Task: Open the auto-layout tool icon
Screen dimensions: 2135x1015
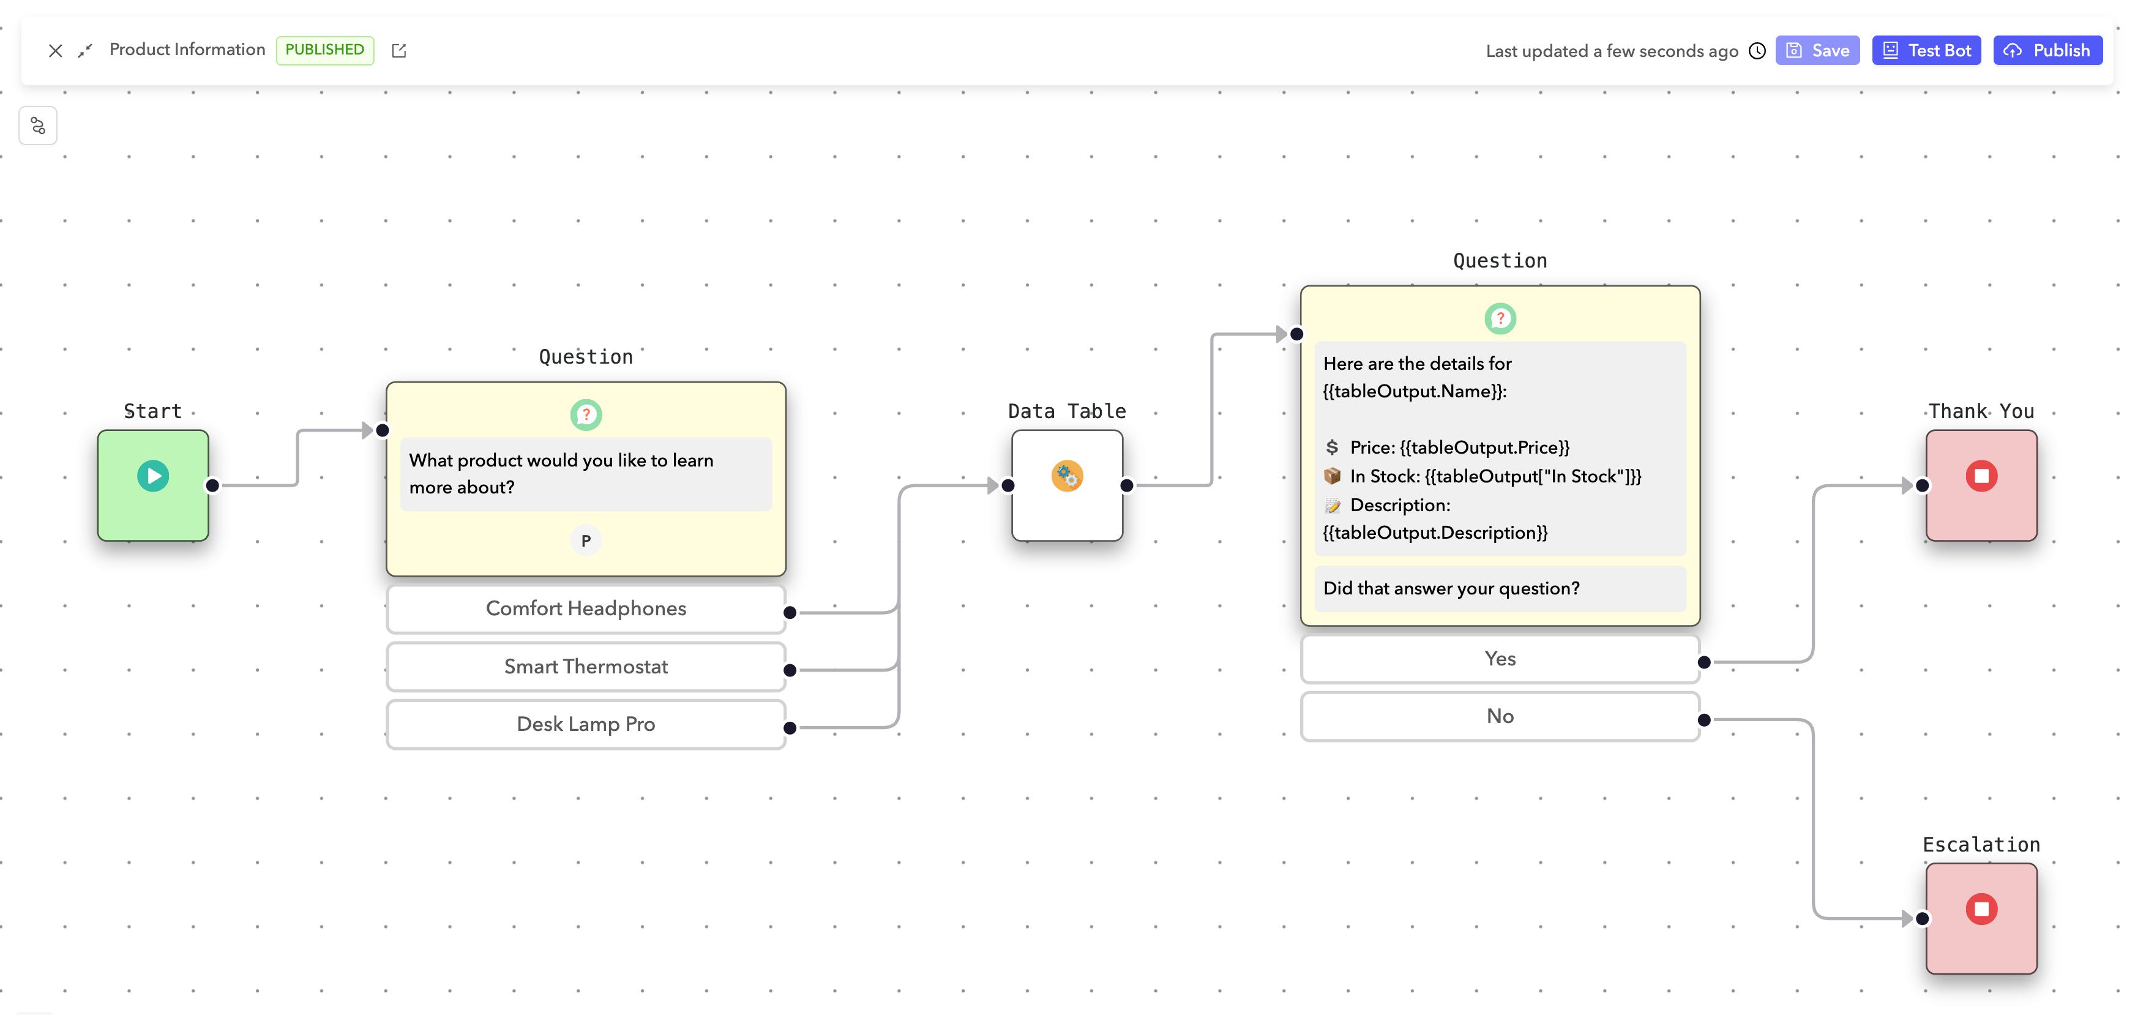Action: click(x=38, y=126)
